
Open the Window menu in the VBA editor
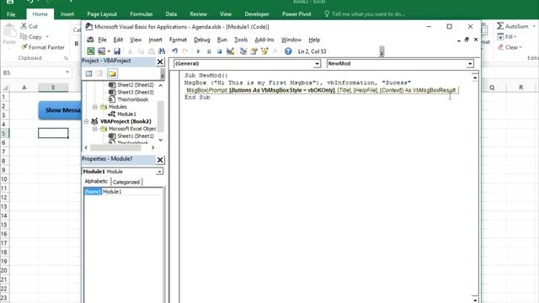[291, 40]
